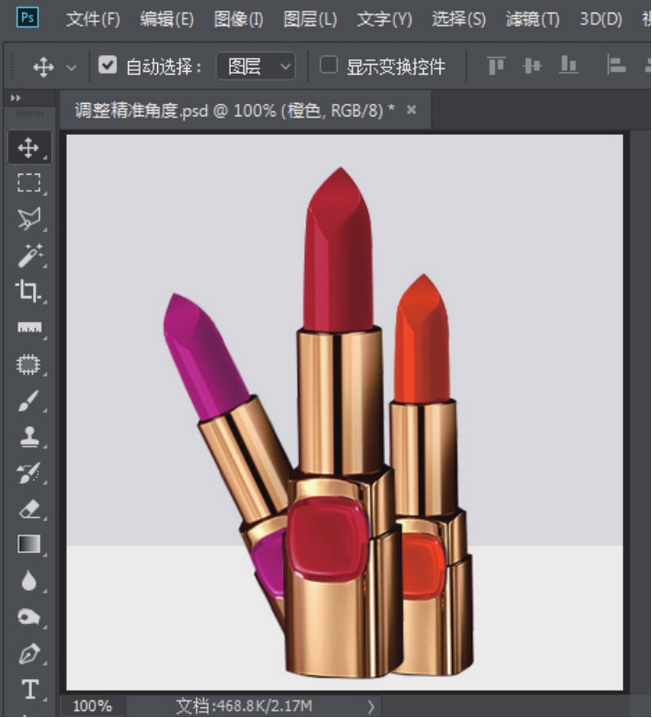
Task: Close the 调整精准角度.psd document tab
Action: [x=411, y=110]
